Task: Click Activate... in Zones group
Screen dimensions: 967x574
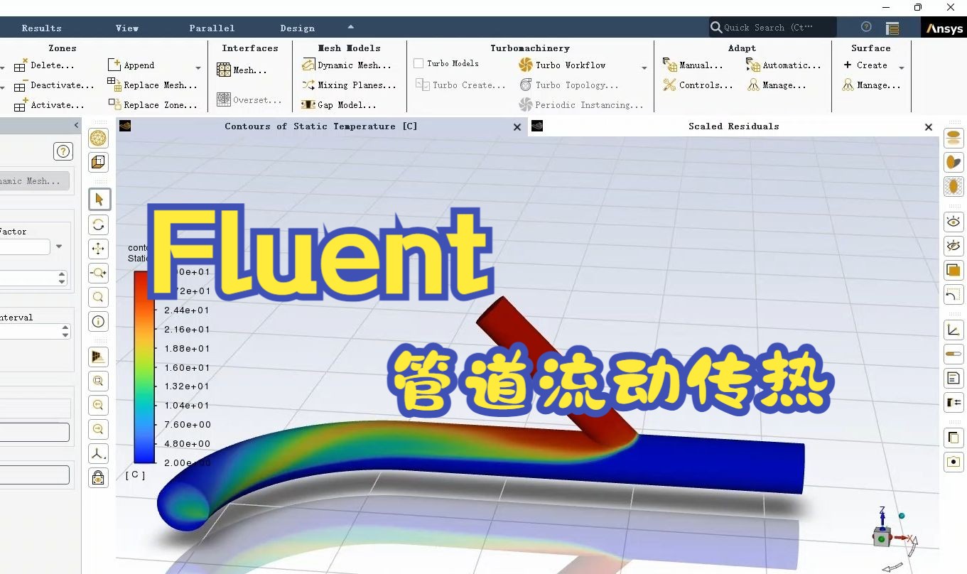Action: pyautogui.click(x=50, y=105)
